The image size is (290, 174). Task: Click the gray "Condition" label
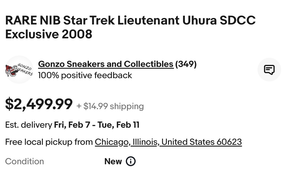[25, 161]
